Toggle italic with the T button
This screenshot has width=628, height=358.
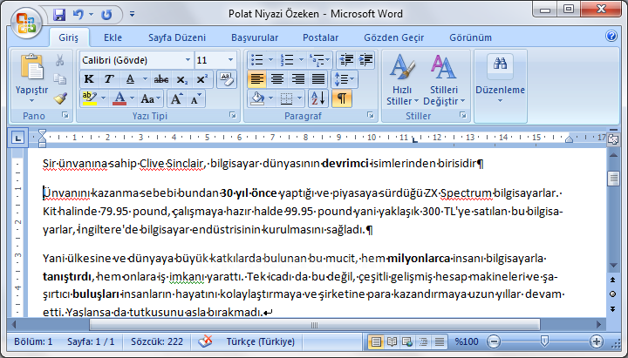(x=109, y=79)
